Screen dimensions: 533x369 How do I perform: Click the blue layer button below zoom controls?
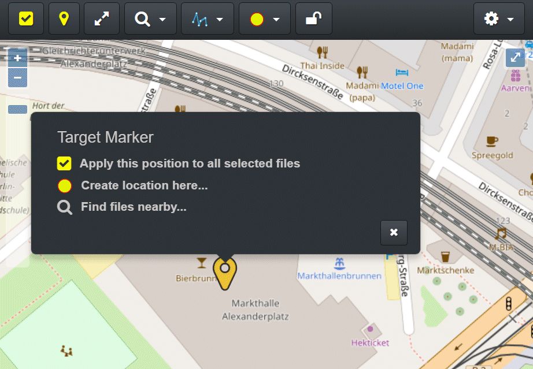pos(18,109)
